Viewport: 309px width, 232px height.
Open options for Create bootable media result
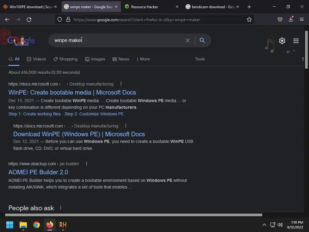121,84
